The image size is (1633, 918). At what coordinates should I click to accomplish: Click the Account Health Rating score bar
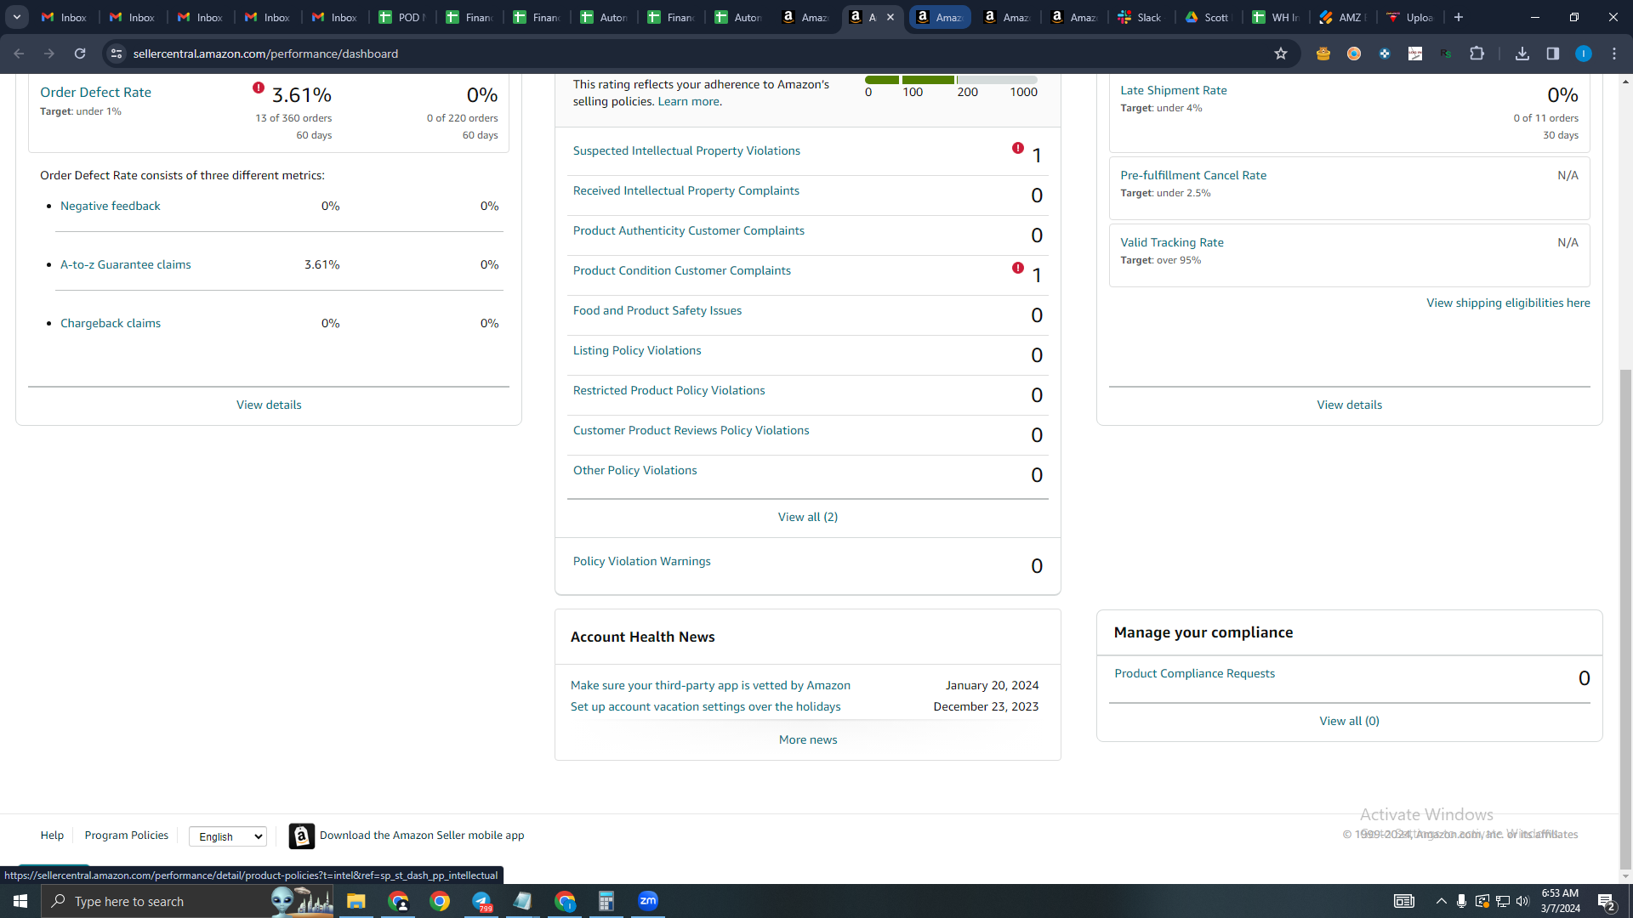(951, 80)
